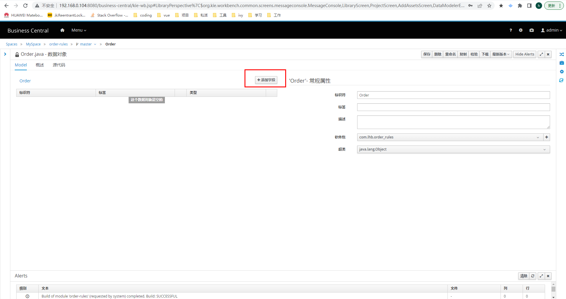Click the briefcase icon in the right sidebar
566x299 pixels.
[x=562, y=63]
